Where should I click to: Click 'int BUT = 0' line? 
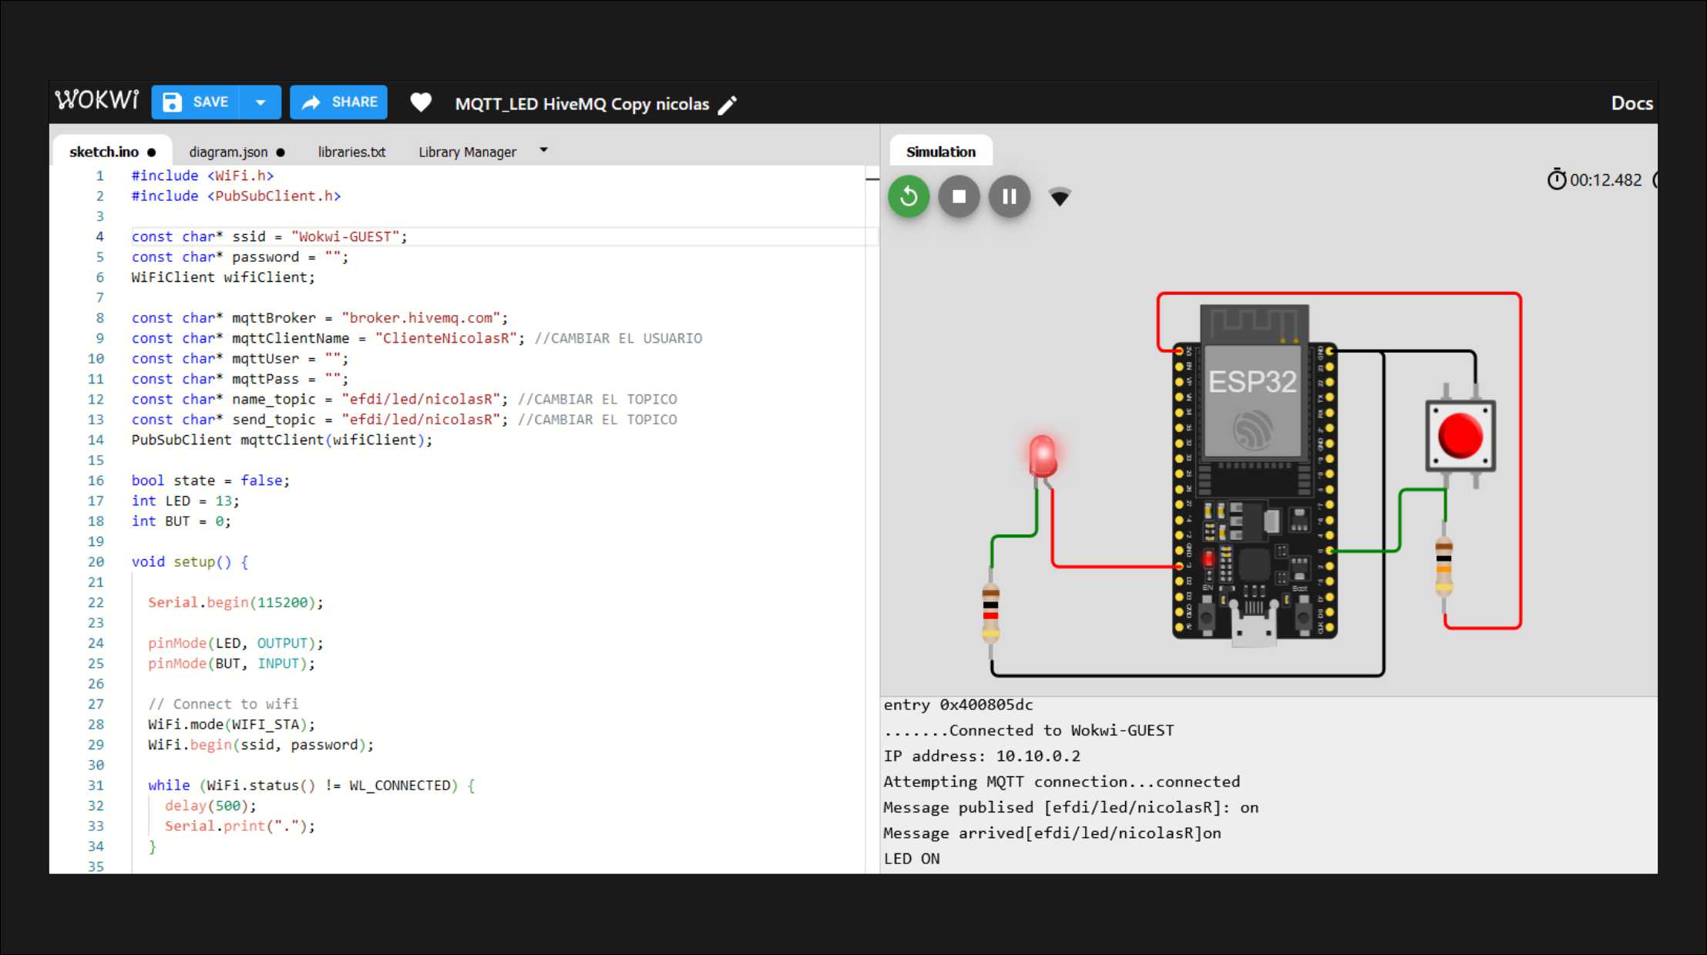click(x=181, y=521)
